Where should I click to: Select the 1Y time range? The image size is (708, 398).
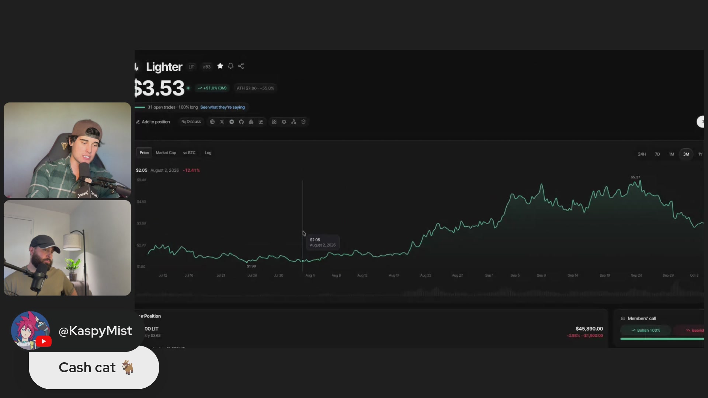[700, 154]
